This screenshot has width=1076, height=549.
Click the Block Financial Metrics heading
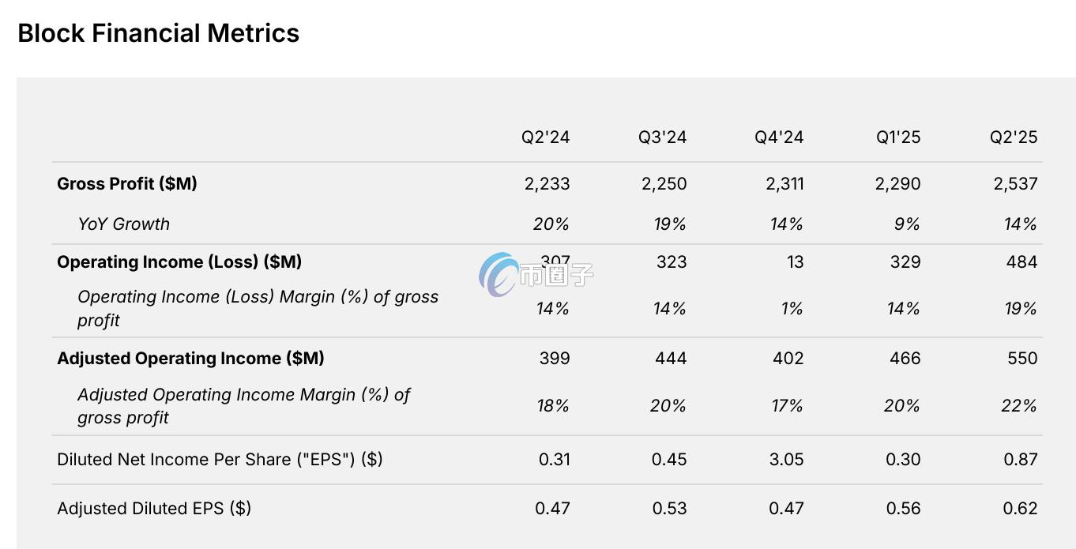(158, 33)
